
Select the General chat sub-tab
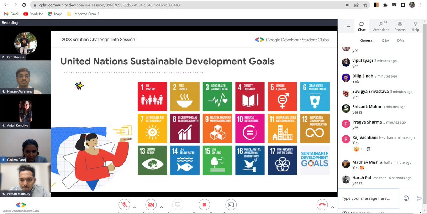tap(367, 41)
